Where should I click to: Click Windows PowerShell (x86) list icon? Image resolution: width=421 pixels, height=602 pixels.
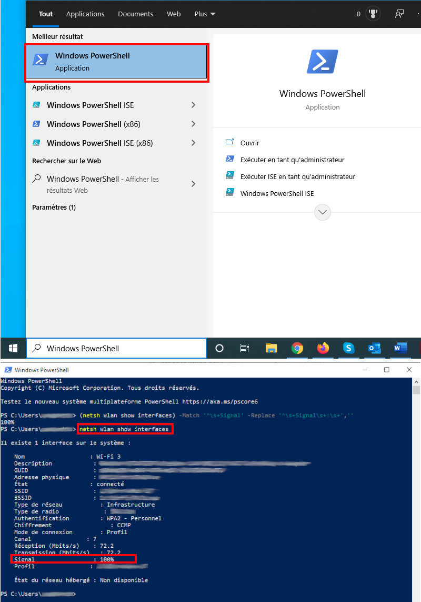coord(36,124)
